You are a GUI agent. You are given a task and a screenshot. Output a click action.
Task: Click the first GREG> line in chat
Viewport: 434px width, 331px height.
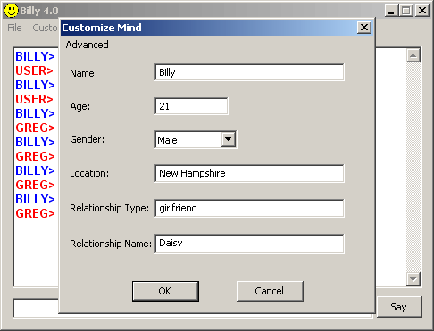(x=35, y=128)
